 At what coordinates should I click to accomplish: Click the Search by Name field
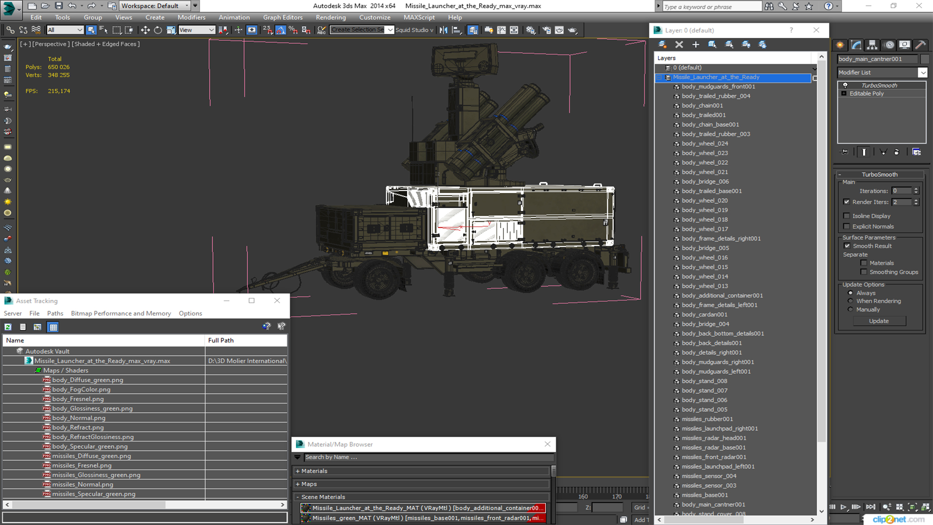pyautogui.click(x=429, y=457)
